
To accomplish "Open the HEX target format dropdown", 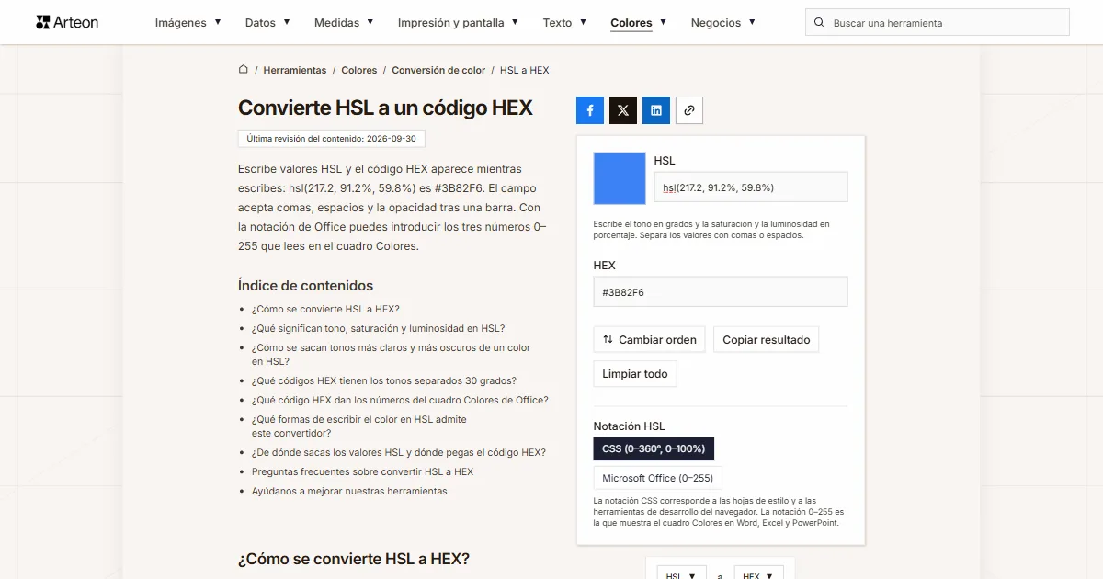I will pos(759,573).
